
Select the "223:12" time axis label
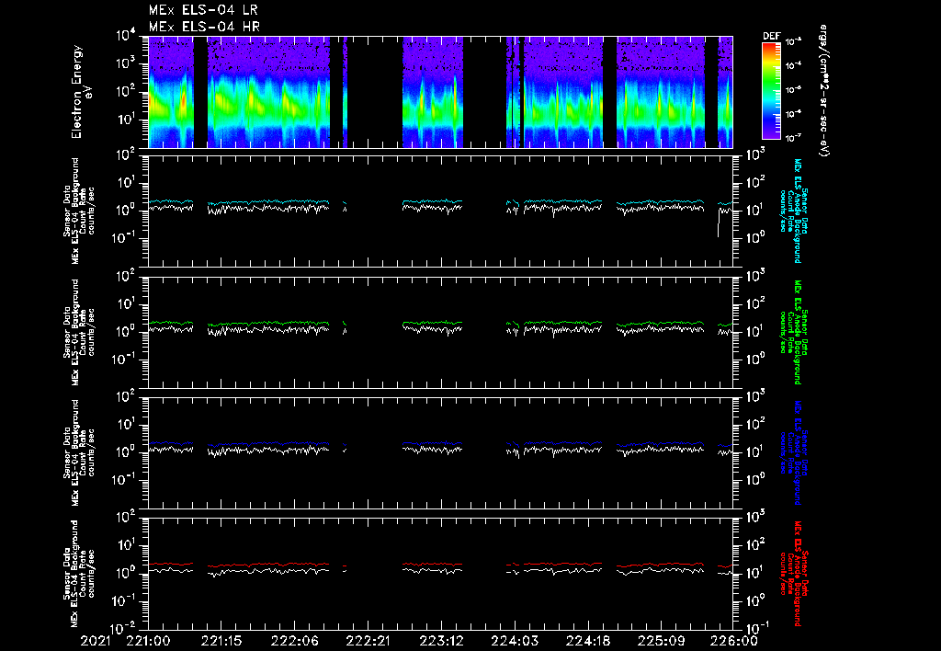(x=441, y=642)
